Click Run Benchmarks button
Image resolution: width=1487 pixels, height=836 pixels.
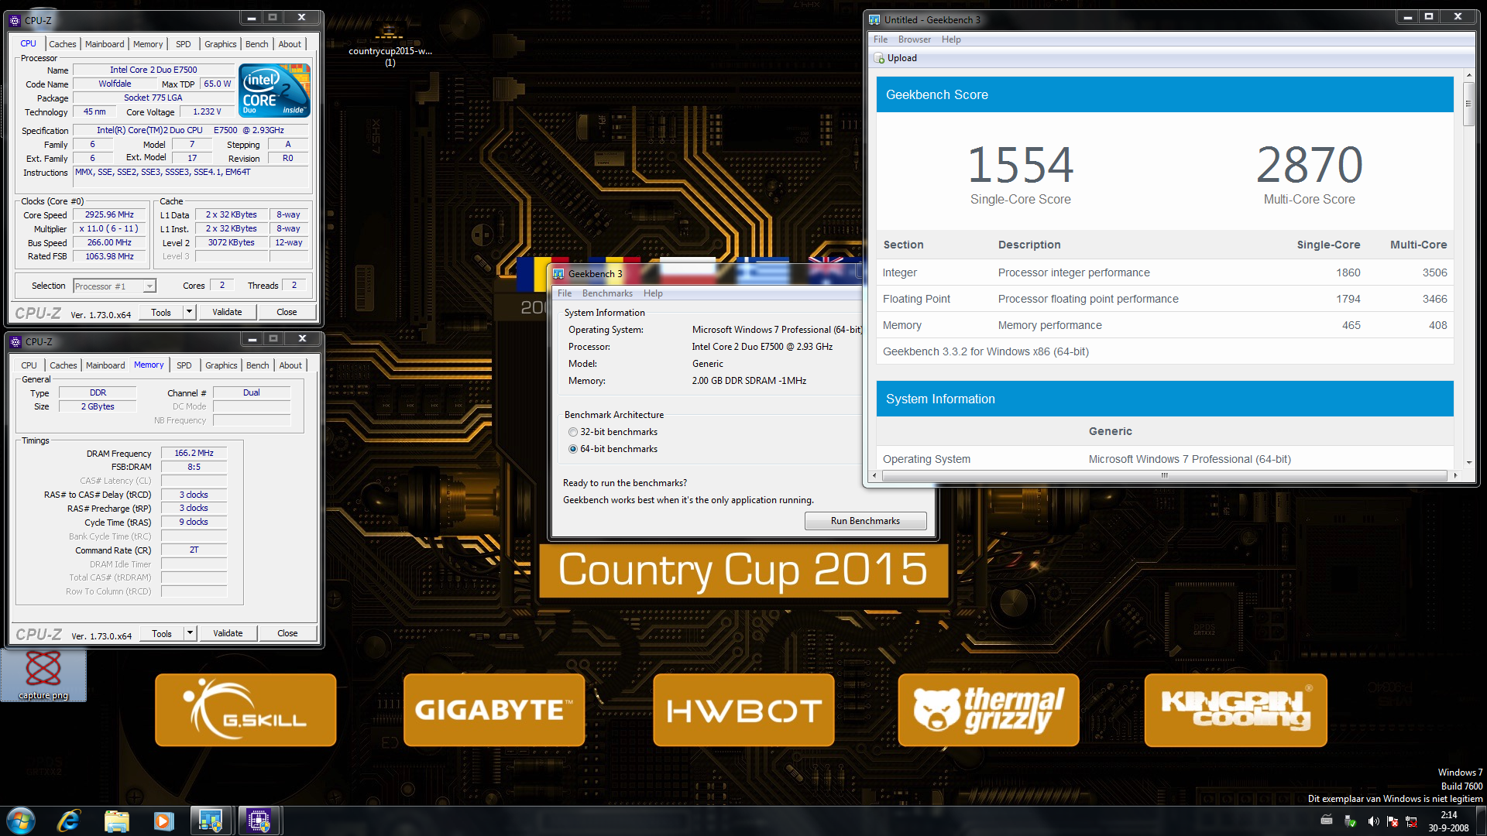[865, 521]
